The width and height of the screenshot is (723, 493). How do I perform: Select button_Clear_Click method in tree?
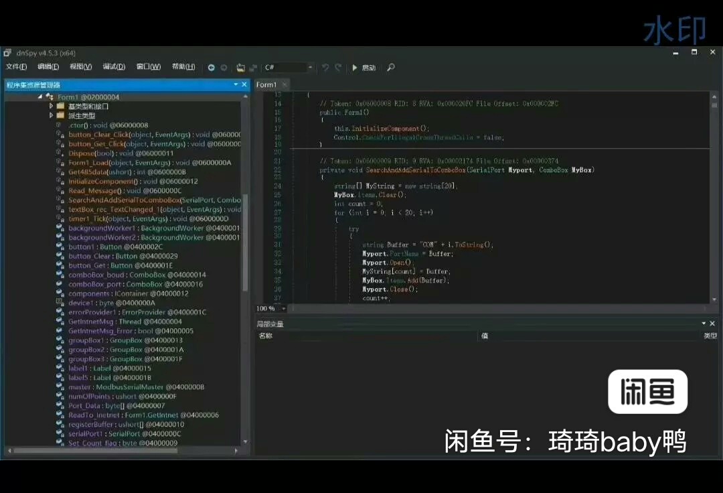pyautogui.click(x=154, y=135)
